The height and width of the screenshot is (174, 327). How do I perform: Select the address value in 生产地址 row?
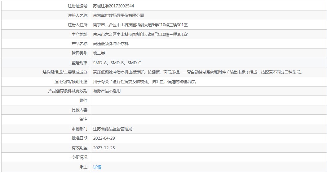[140, 35]
